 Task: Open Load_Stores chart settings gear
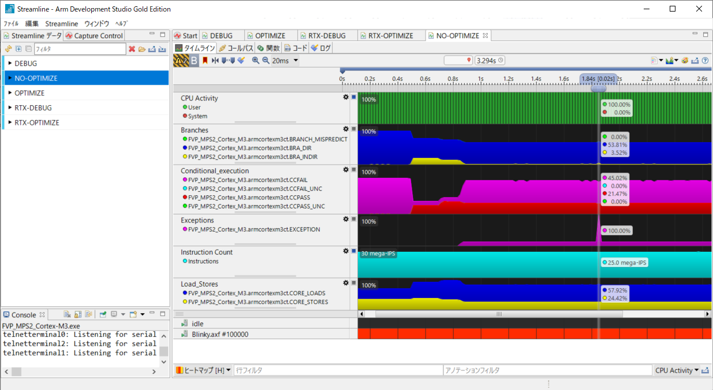[346, 283]
